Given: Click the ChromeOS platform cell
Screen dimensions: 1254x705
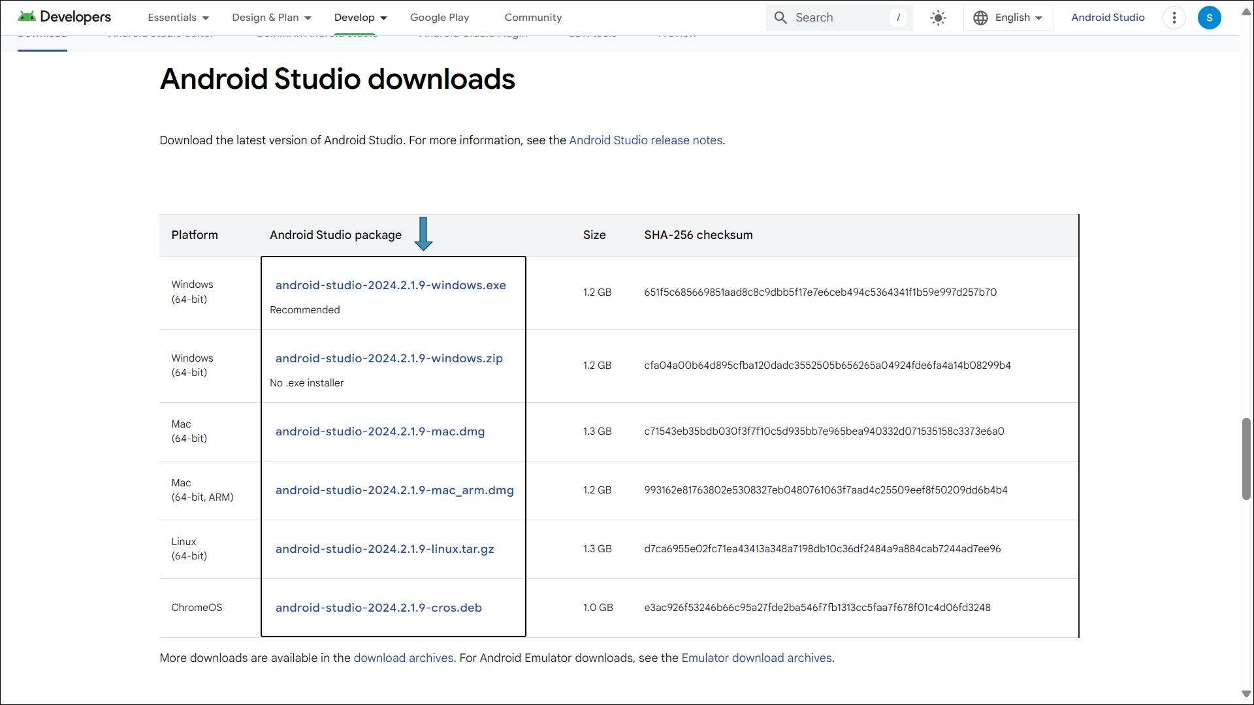Looking at the screenshot, I should (x=197, y=608).
